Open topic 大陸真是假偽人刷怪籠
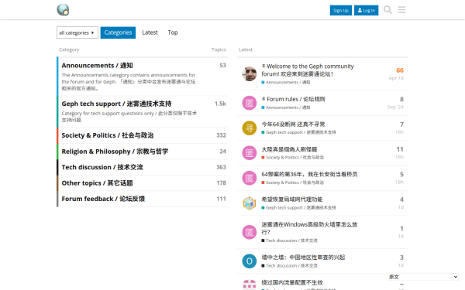The width and height of the screenshot is (465, 290). tap(289, 149)
